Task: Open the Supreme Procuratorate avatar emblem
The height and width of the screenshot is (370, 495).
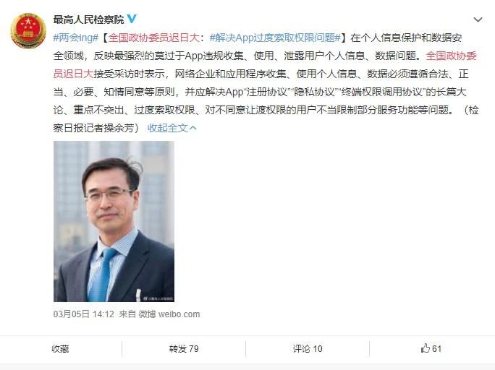Action: [28, 31]
